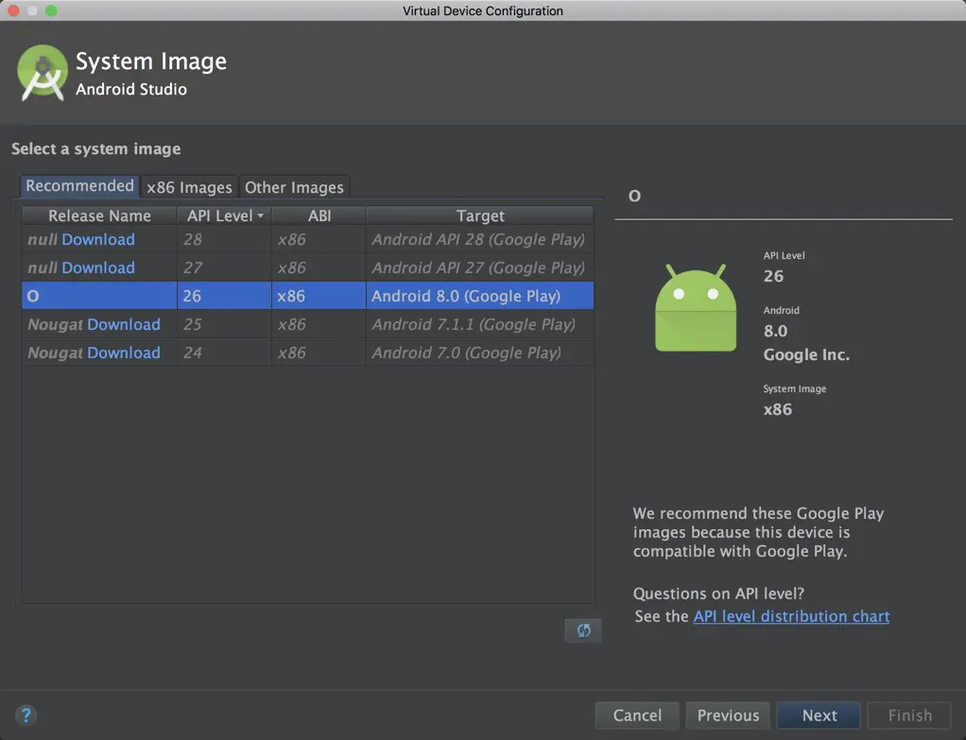Image resolution: width=966 pixels, height=740 pixels.
Task: Click the green window zoom button
Action: tap(51, 10)
